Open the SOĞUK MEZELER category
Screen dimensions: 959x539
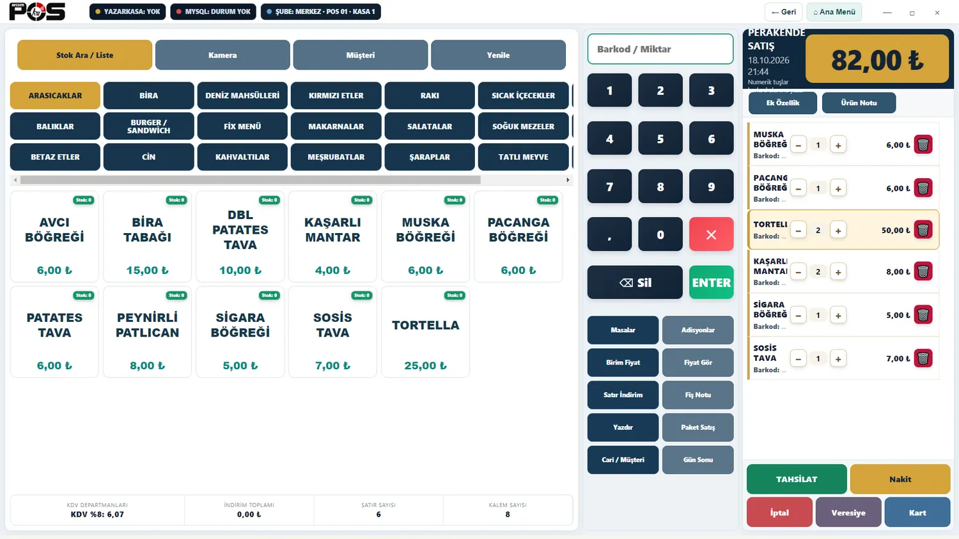point(523,126)
